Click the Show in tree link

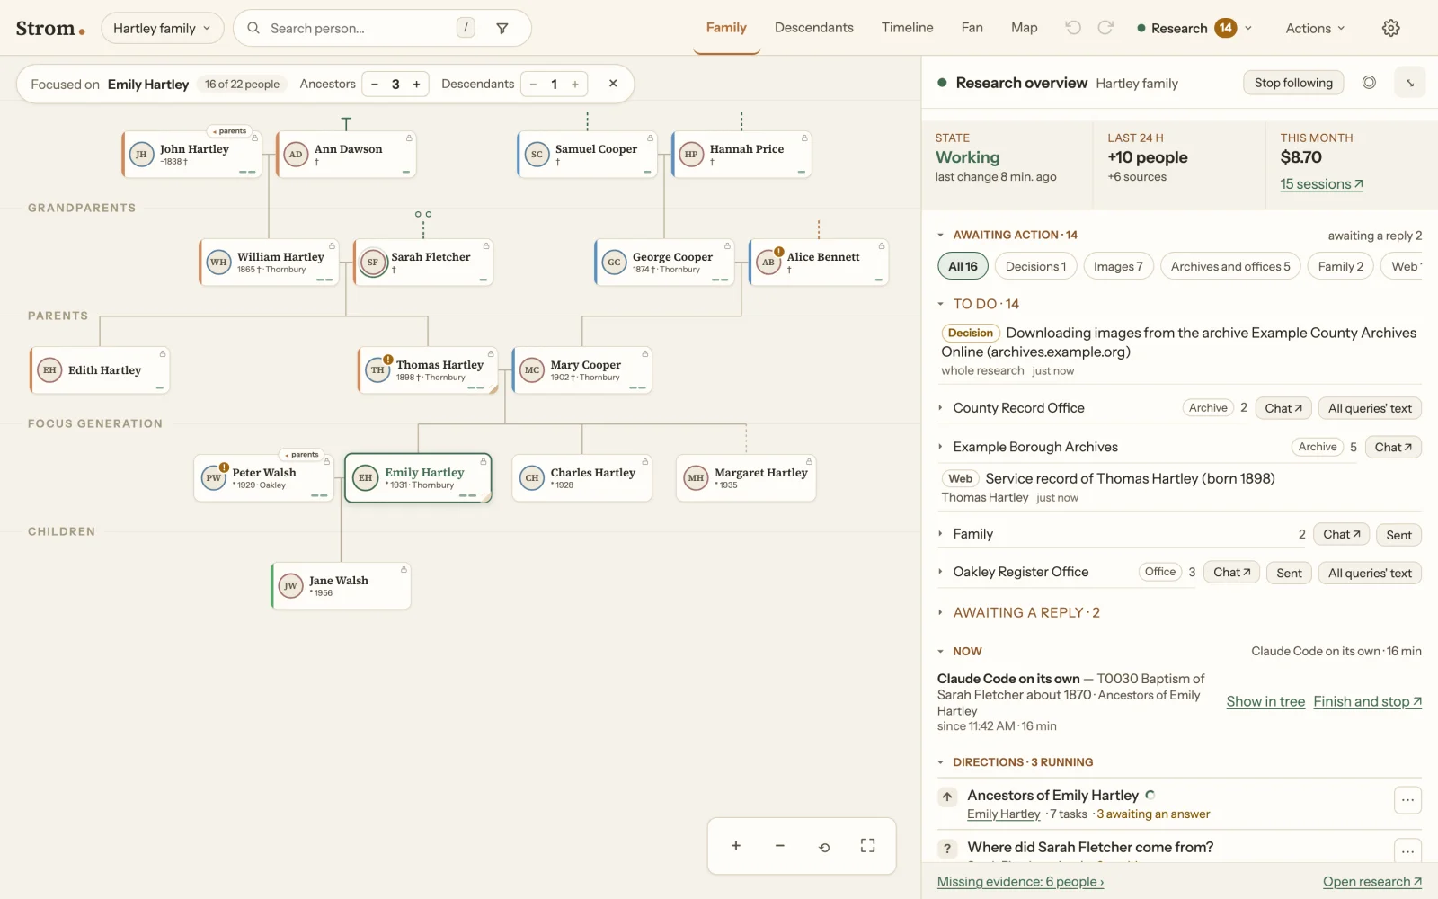(x=1265, y=701)
